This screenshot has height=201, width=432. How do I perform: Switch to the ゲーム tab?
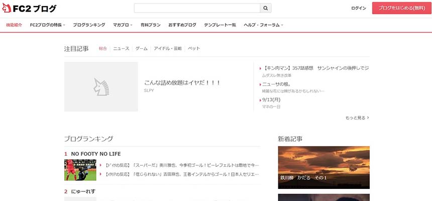pyautogui.click(x=142, y=49)
